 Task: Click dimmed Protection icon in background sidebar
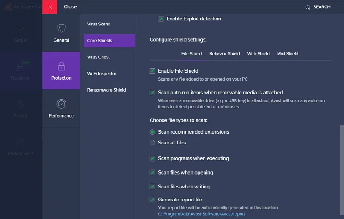(20, 67)
